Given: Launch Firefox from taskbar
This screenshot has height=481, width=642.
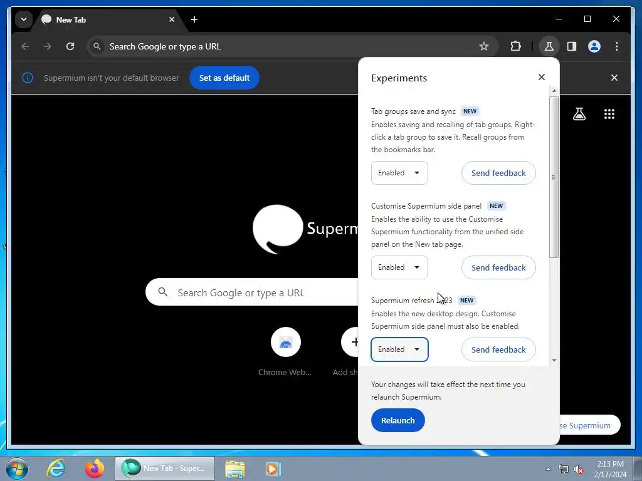Looking at the screenshot, I should click(x=94, y=468).
